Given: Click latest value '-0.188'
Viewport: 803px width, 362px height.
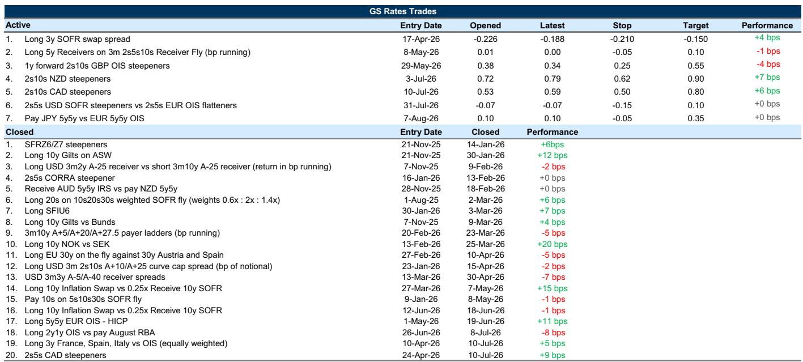Looking at the screenshot, I should [x=553, y=39].
